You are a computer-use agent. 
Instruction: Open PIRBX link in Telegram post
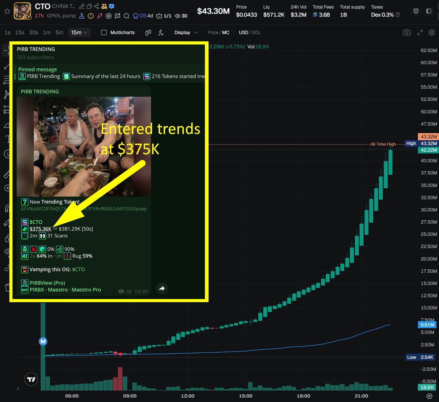(x=37, y=289)
